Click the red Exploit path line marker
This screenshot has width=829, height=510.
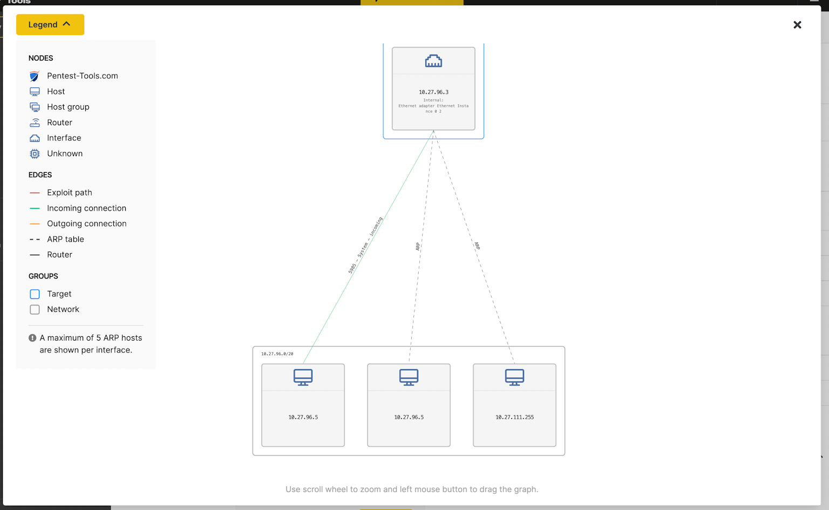click(x=35, y=193)
